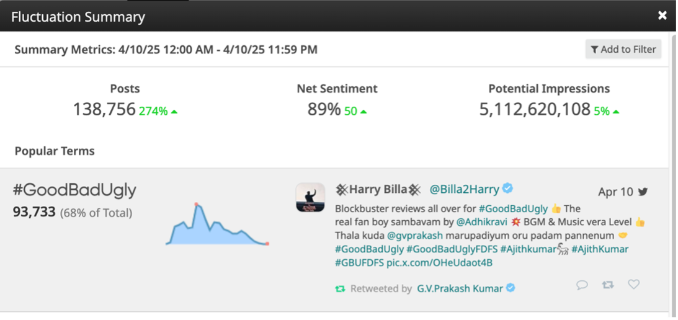Image resolution: width=678 pixels, height=320 pixels.
Task: Click verified badge next to @Billa2Harry
Action: (508, 189)
